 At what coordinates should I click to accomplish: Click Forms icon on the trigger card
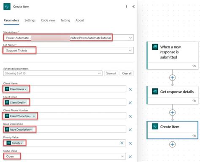tap(155, 47)
